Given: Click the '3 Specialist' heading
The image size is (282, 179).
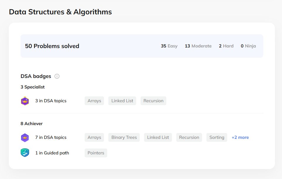Looking at the screenshot, I should pyautogui.click(x=33, y=87).
